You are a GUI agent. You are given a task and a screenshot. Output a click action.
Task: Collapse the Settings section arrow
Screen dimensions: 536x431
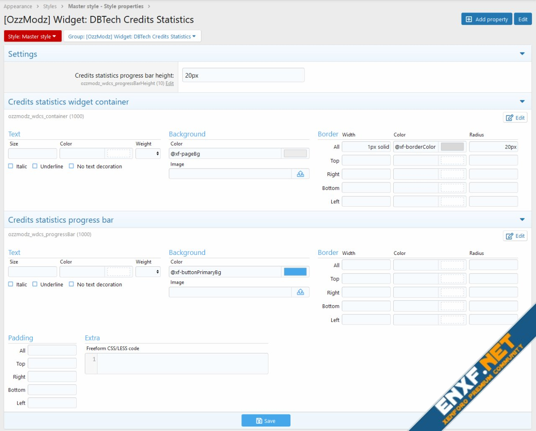coord(522,54)
